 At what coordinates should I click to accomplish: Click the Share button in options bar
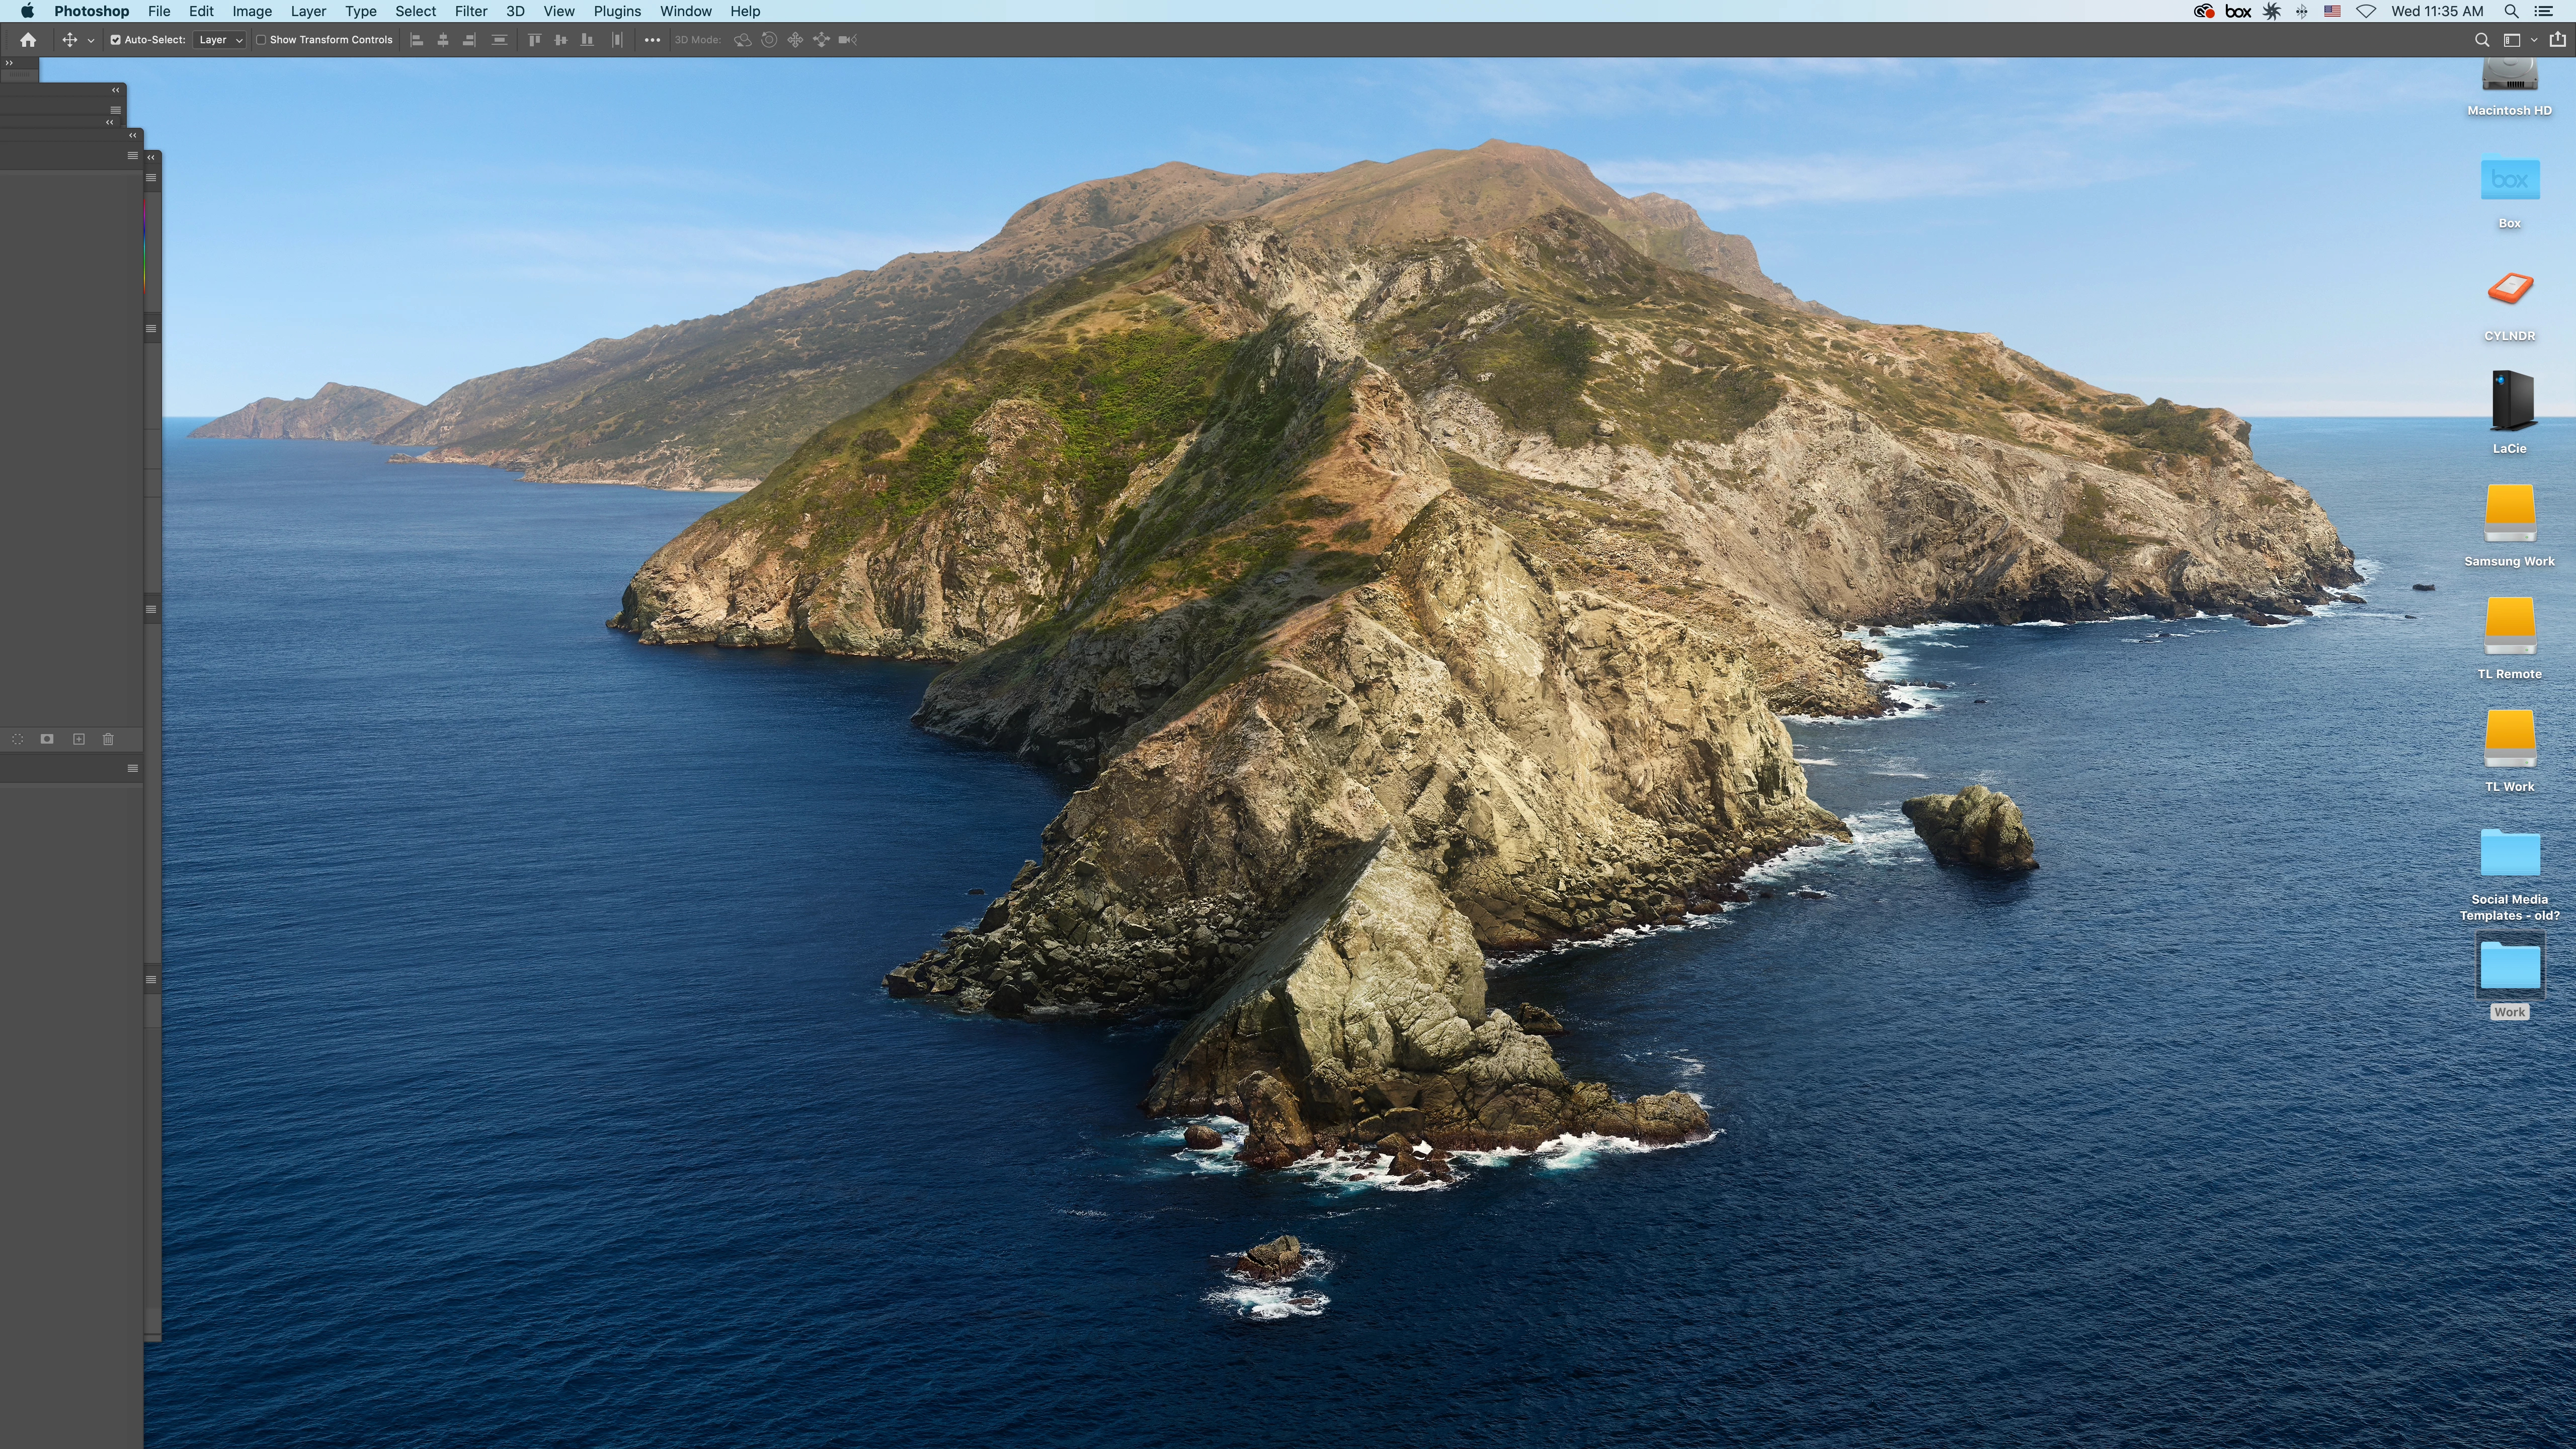(2557, 40)
